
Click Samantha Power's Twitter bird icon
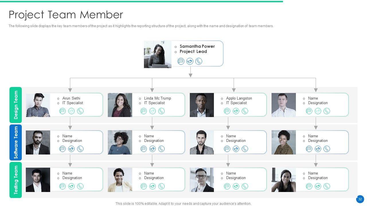(190, 61)
